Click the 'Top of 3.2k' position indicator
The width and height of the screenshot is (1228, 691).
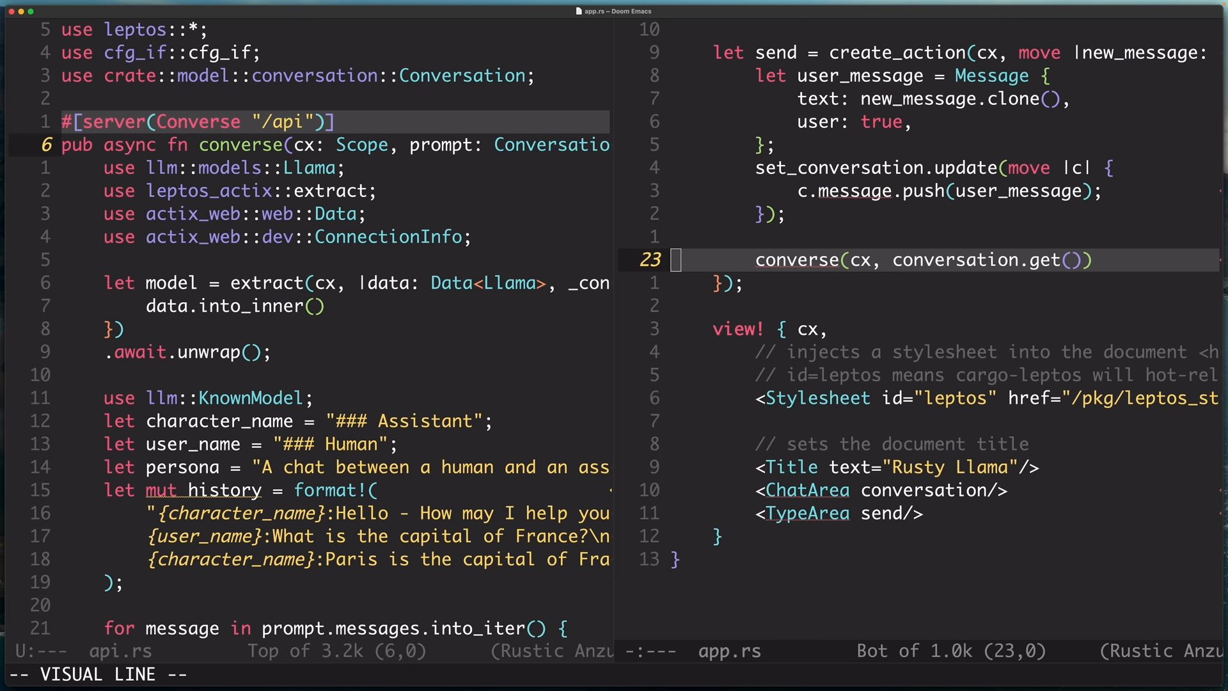[305, 651]
